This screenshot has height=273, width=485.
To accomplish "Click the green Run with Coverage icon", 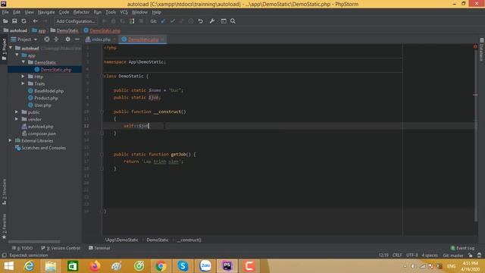I will click(132, 21).
